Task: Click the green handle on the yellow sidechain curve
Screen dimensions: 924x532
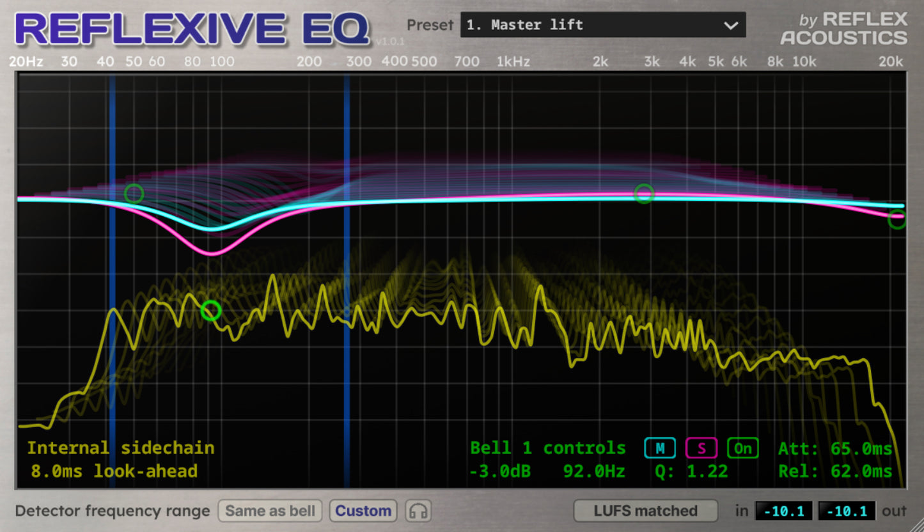Action: [x=210, y=311]
